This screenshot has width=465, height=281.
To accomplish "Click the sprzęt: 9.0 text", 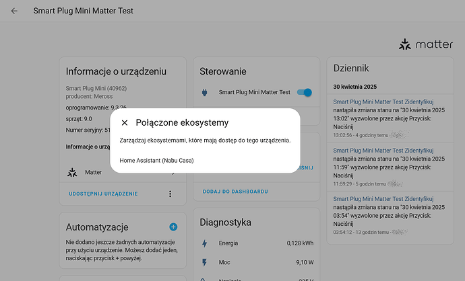I will (x=79, y=119).
